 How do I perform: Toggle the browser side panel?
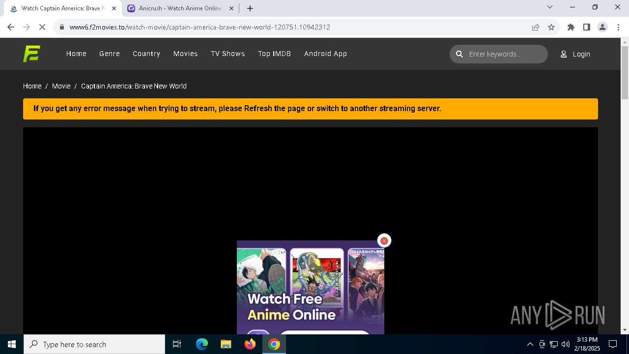[x=587, y=27]
